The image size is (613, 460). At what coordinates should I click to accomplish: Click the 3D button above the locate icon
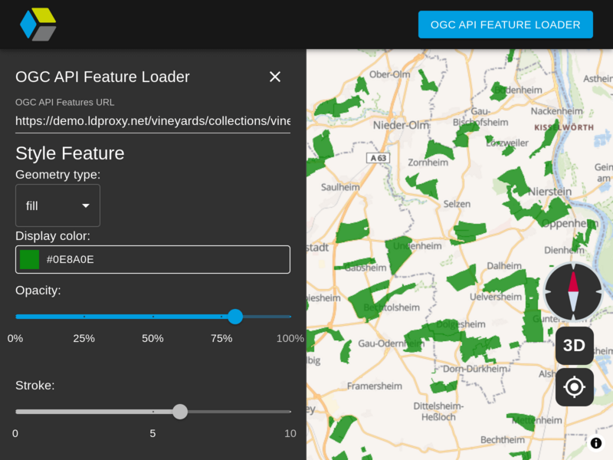click(573, 346)
